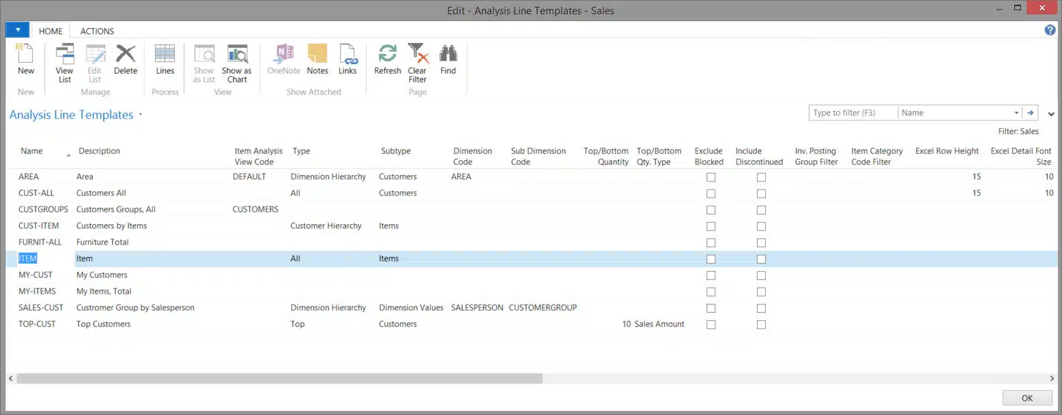Image resolution: width=1062 pixels, height=415 pixels.
Task: Expand the Name filter field dropdown
Action: (x=1016, y=113)
